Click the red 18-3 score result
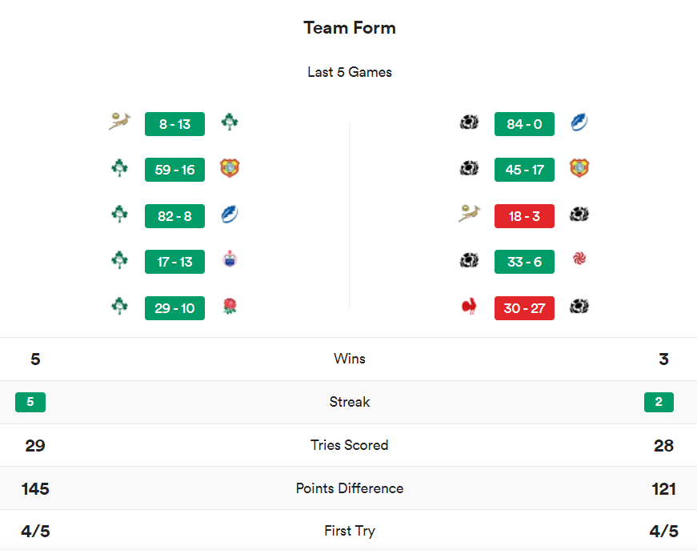The width and height of the screenshot is (697, 554). [524, 215]
